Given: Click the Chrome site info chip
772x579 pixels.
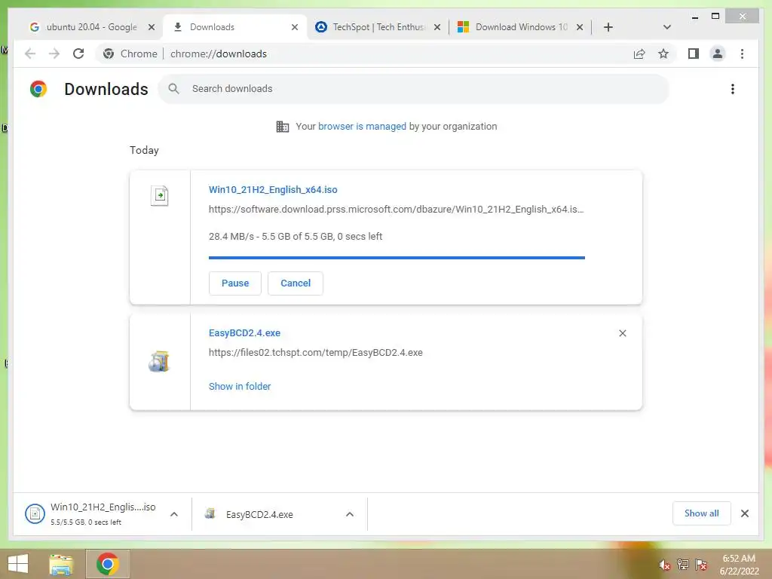Looking at the screenshot, I should point(130,54).
